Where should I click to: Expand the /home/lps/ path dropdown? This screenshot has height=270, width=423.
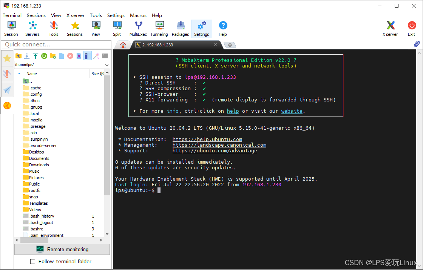click(107, 64)
